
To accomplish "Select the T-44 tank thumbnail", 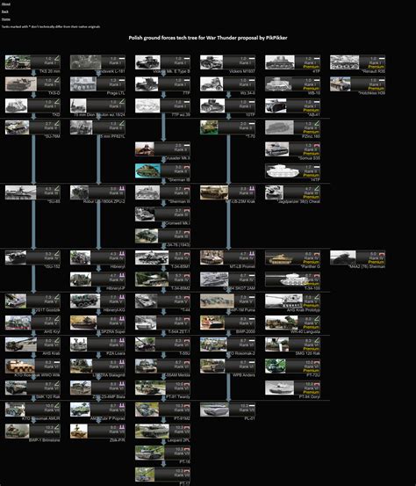I will click(x=146, y=301).
